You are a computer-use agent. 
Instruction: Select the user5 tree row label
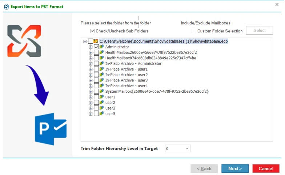coord(111,114)
